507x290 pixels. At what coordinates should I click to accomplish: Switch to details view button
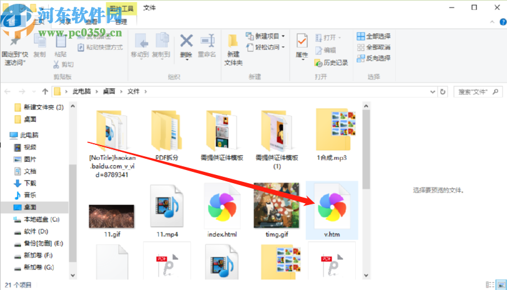tap(491, 284)
